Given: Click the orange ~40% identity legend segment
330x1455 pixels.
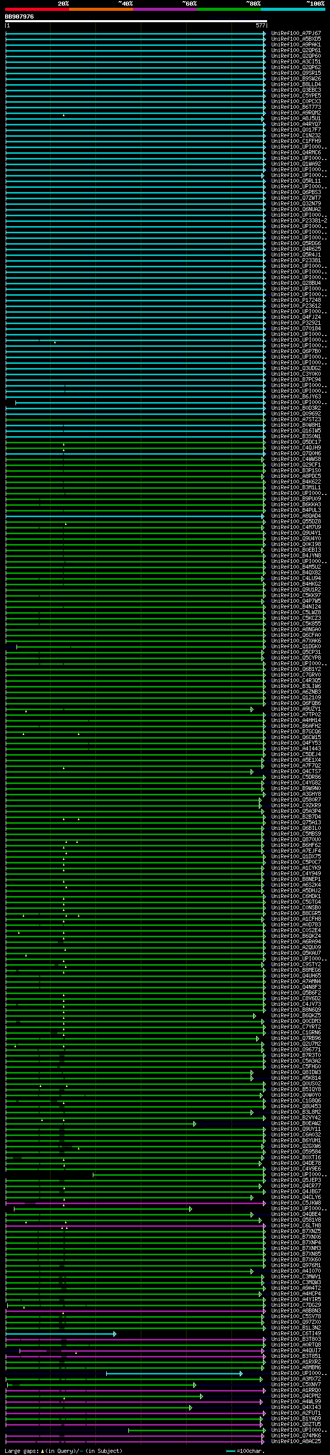Looking at the screenshot, I should 101,9.
